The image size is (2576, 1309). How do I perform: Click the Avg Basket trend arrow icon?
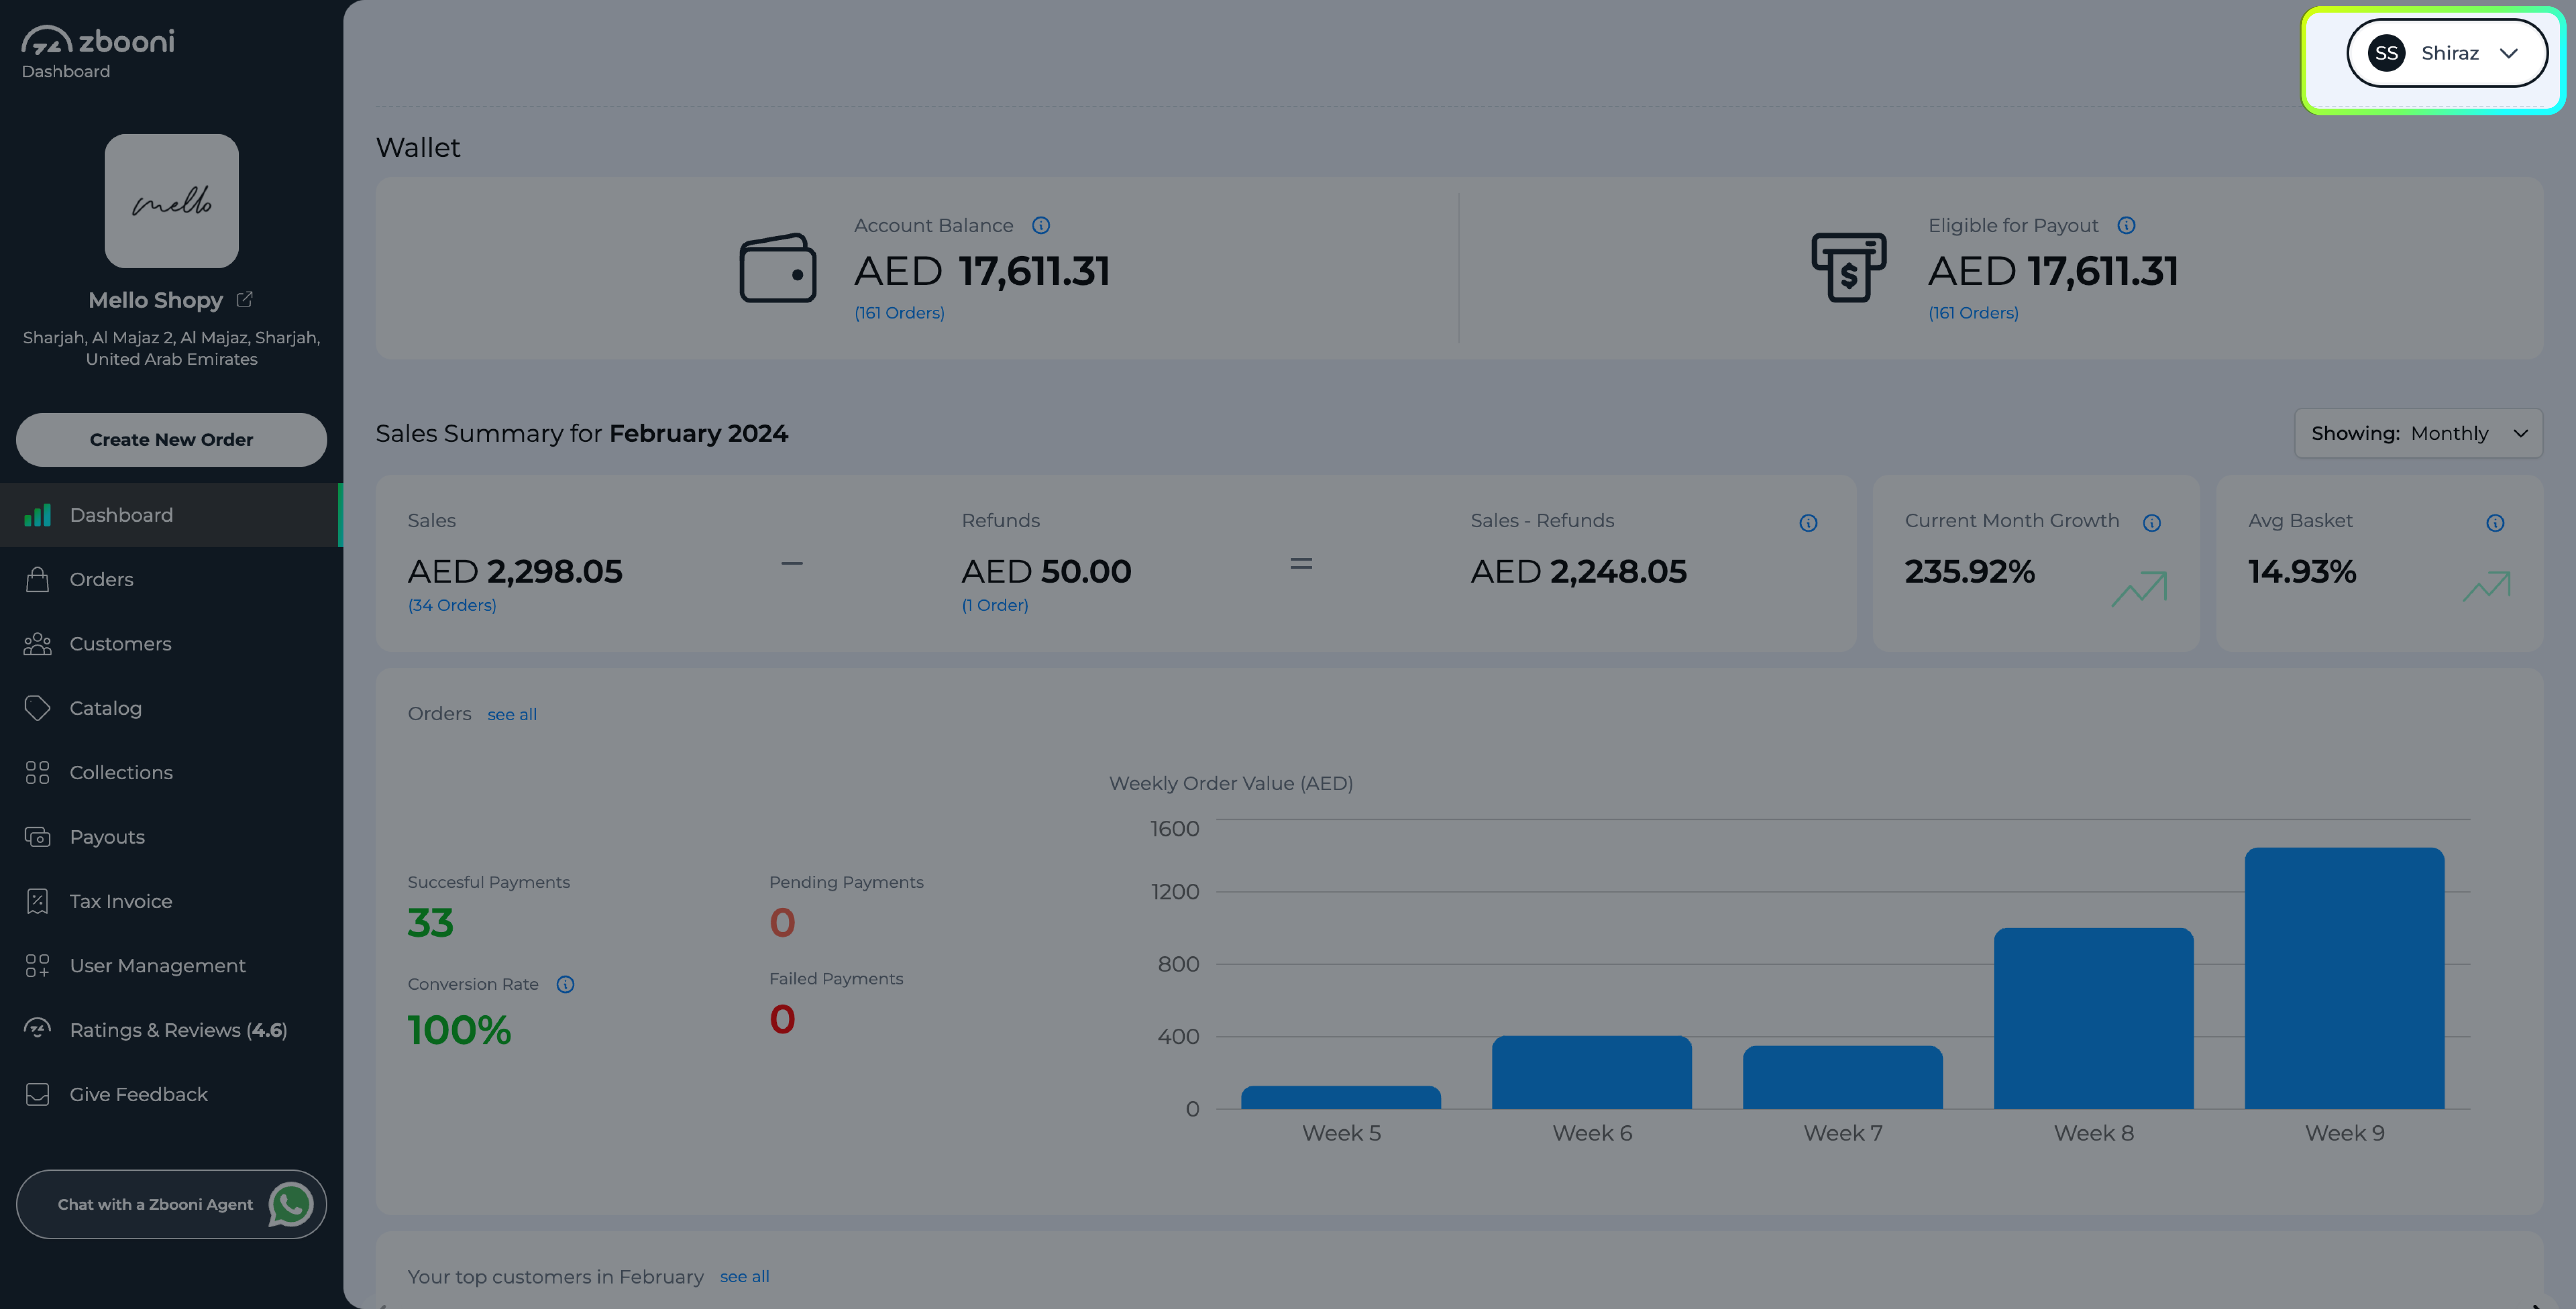(x=2486, y=587)
